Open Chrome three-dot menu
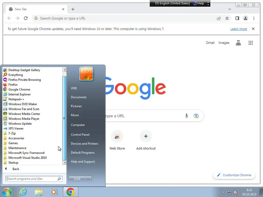The height and width of the screenshot is (197, 263). click(x=254, y=18)
